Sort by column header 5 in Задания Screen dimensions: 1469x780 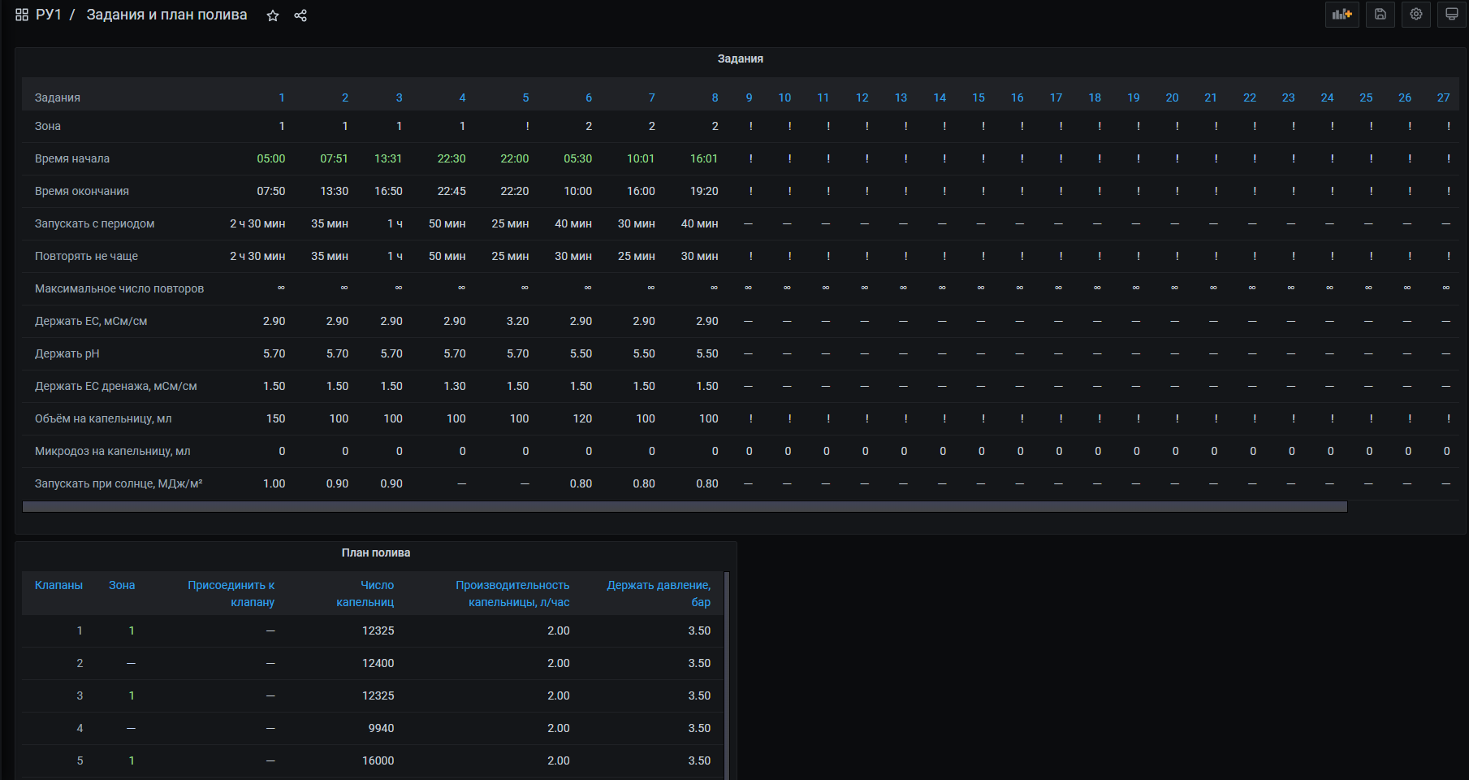525,97
